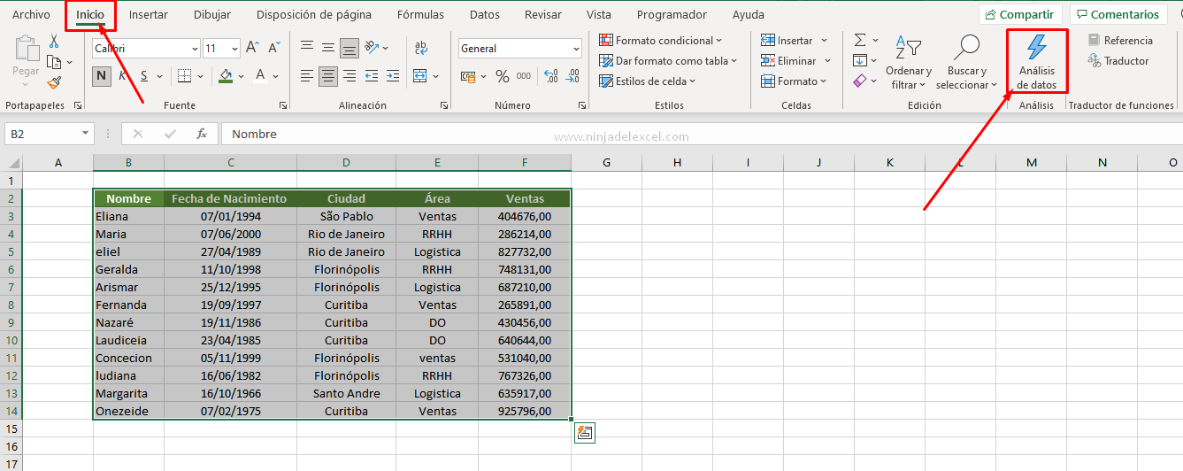Click the Comentarios button
The image size is (1183, 471).
(1118, 14)
